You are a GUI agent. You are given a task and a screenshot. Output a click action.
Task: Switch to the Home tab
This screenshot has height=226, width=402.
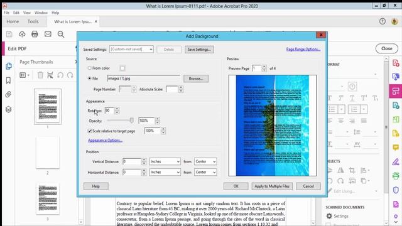pos(13,21)
